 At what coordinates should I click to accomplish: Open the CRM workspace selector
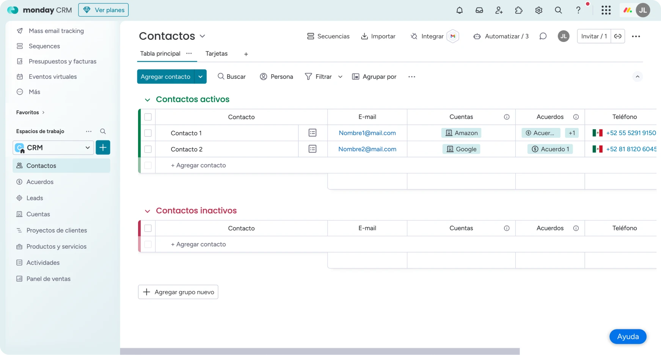53,148
